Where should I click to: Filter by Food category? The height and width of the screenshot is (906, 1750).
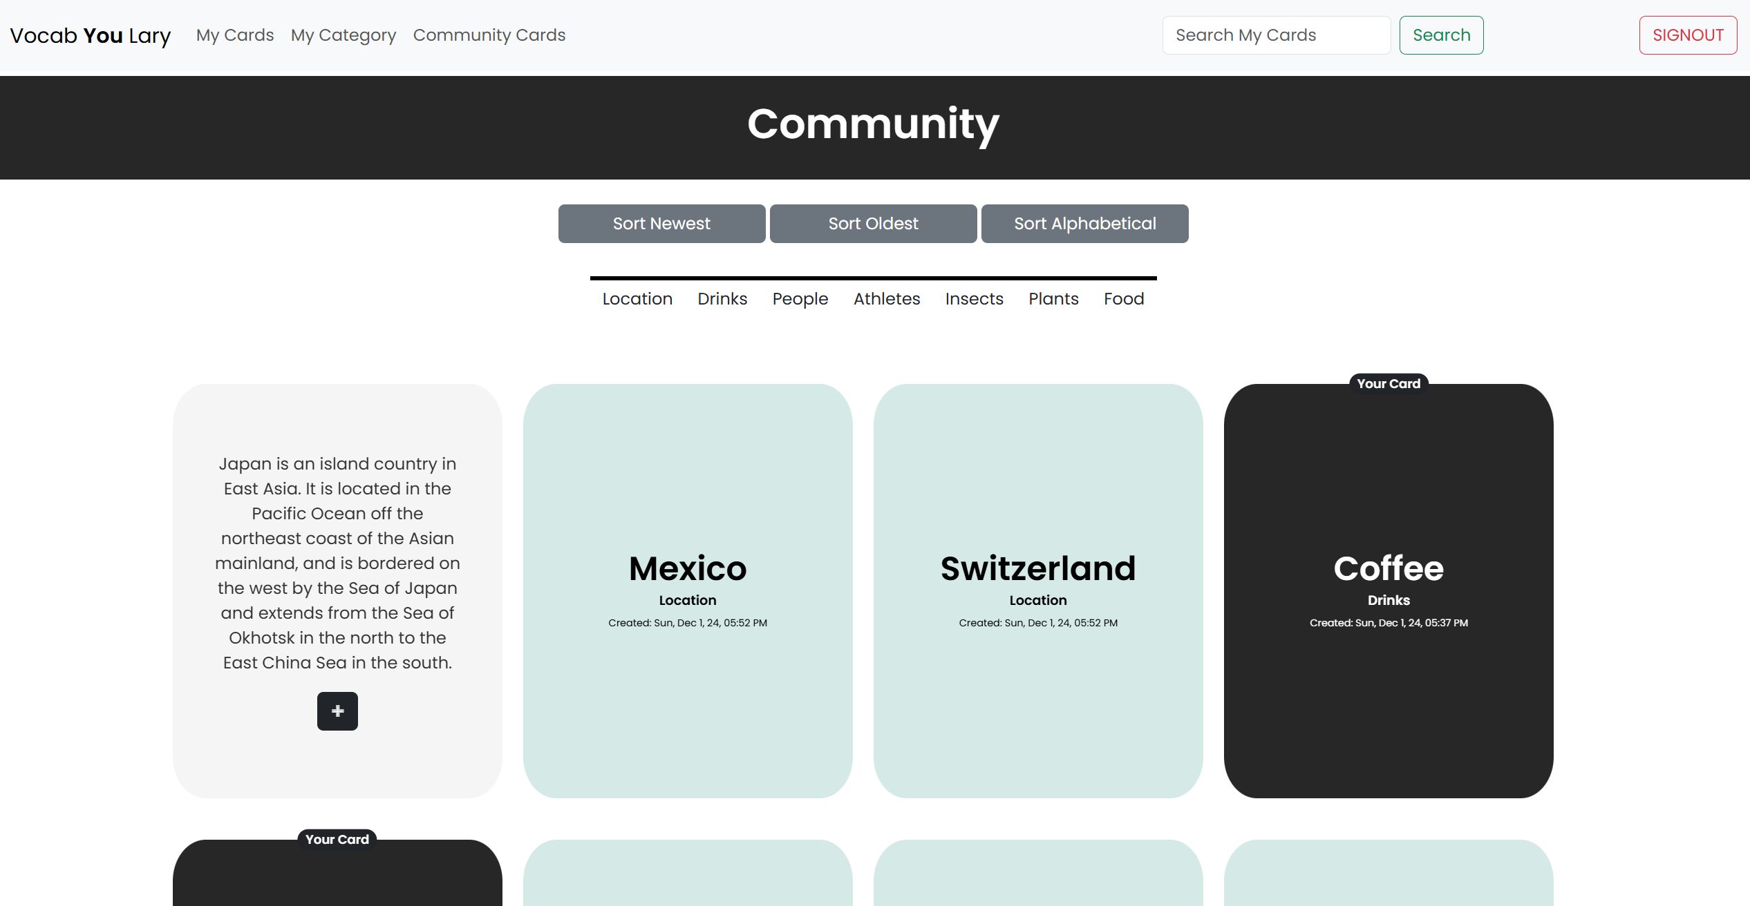[1124, 299]
